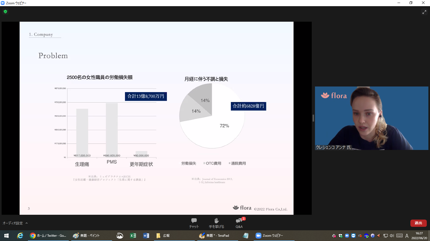430x241 pixels.
Task: Open the Windows Start menu
Action: [x=6, y=236]
